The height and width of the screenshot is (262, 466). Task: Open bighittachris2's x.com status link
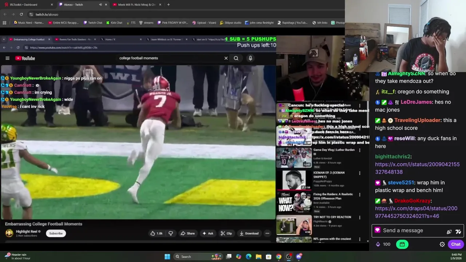coord(417,168)
